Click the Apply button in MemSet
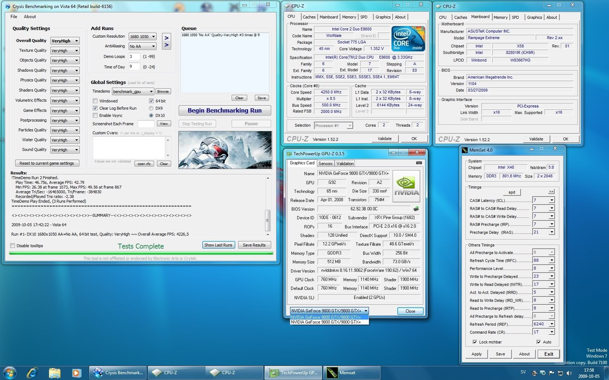 (477, 354)
